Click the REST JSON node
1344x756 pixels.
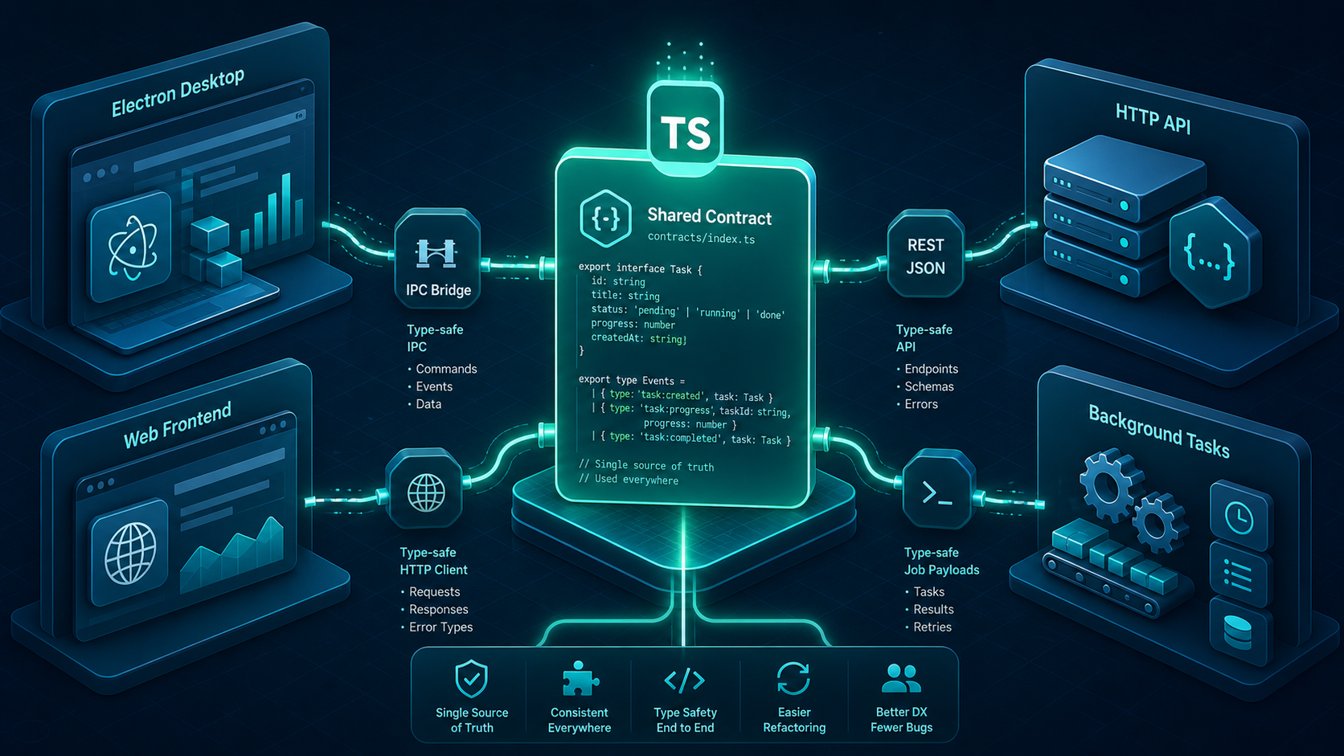coord(925,255)
